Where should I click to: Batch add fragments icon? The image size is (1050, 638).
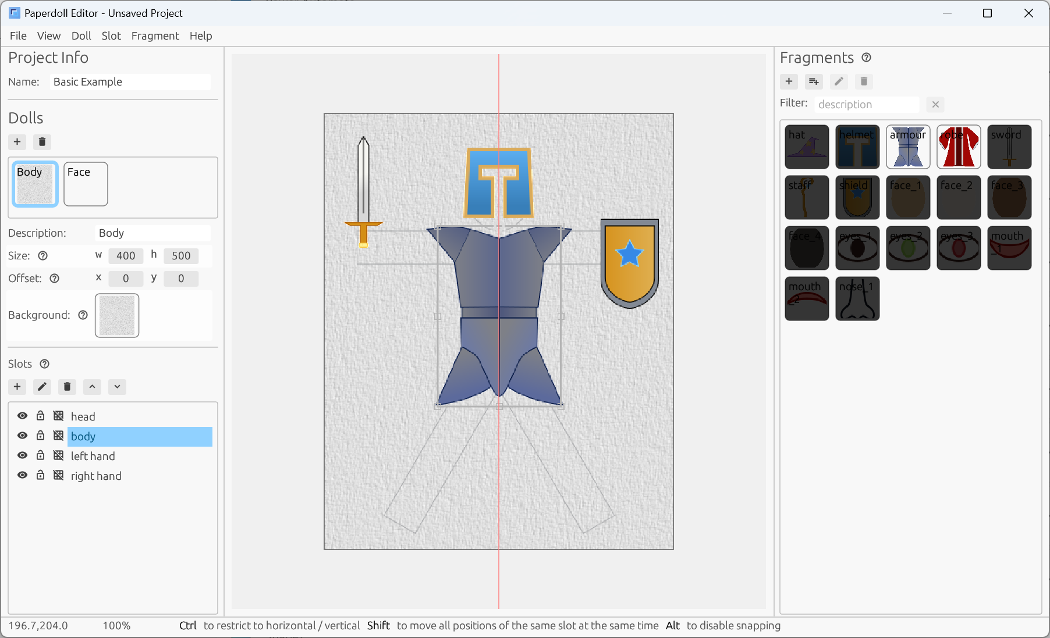coord(814,81)
